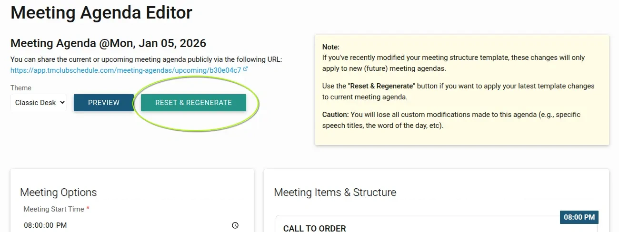Click the Meeting Items & Structure heading

(335, 193)
